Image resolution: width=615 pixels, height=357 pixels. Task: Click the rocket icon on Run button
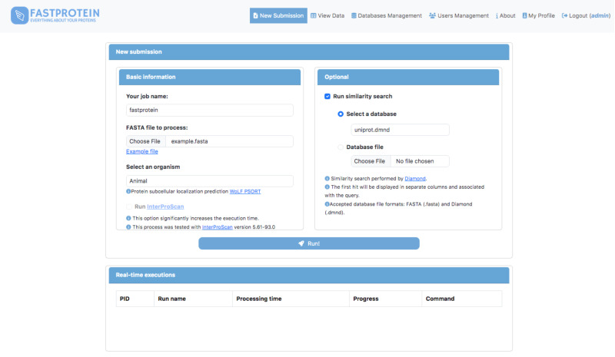coord(301,243)
